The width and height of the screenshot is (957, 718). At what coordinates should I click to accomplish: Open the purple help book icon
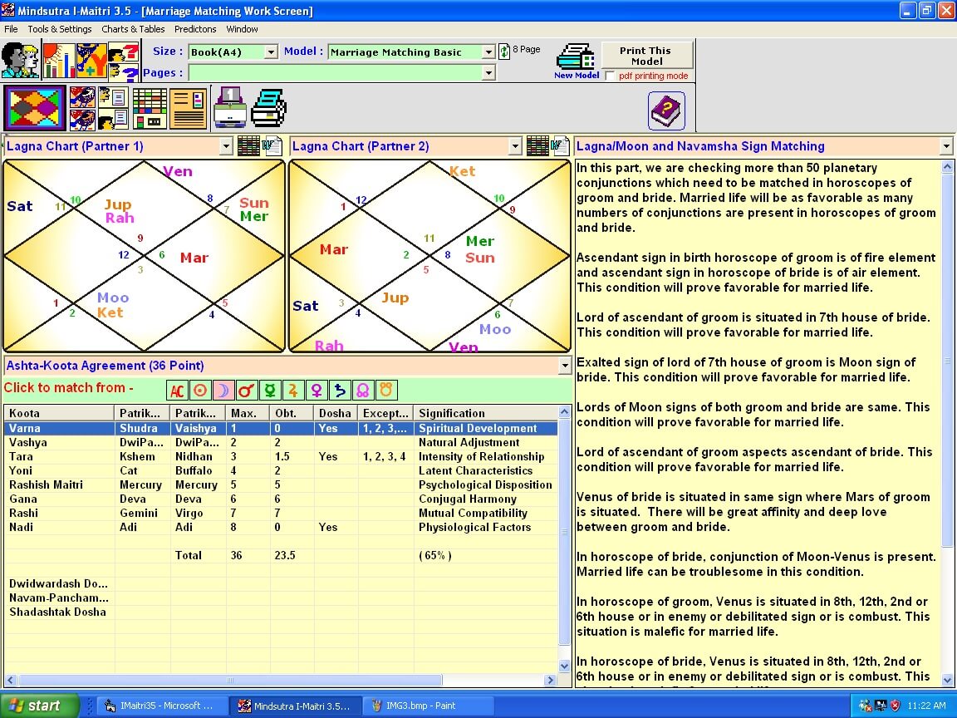(666, 111)
